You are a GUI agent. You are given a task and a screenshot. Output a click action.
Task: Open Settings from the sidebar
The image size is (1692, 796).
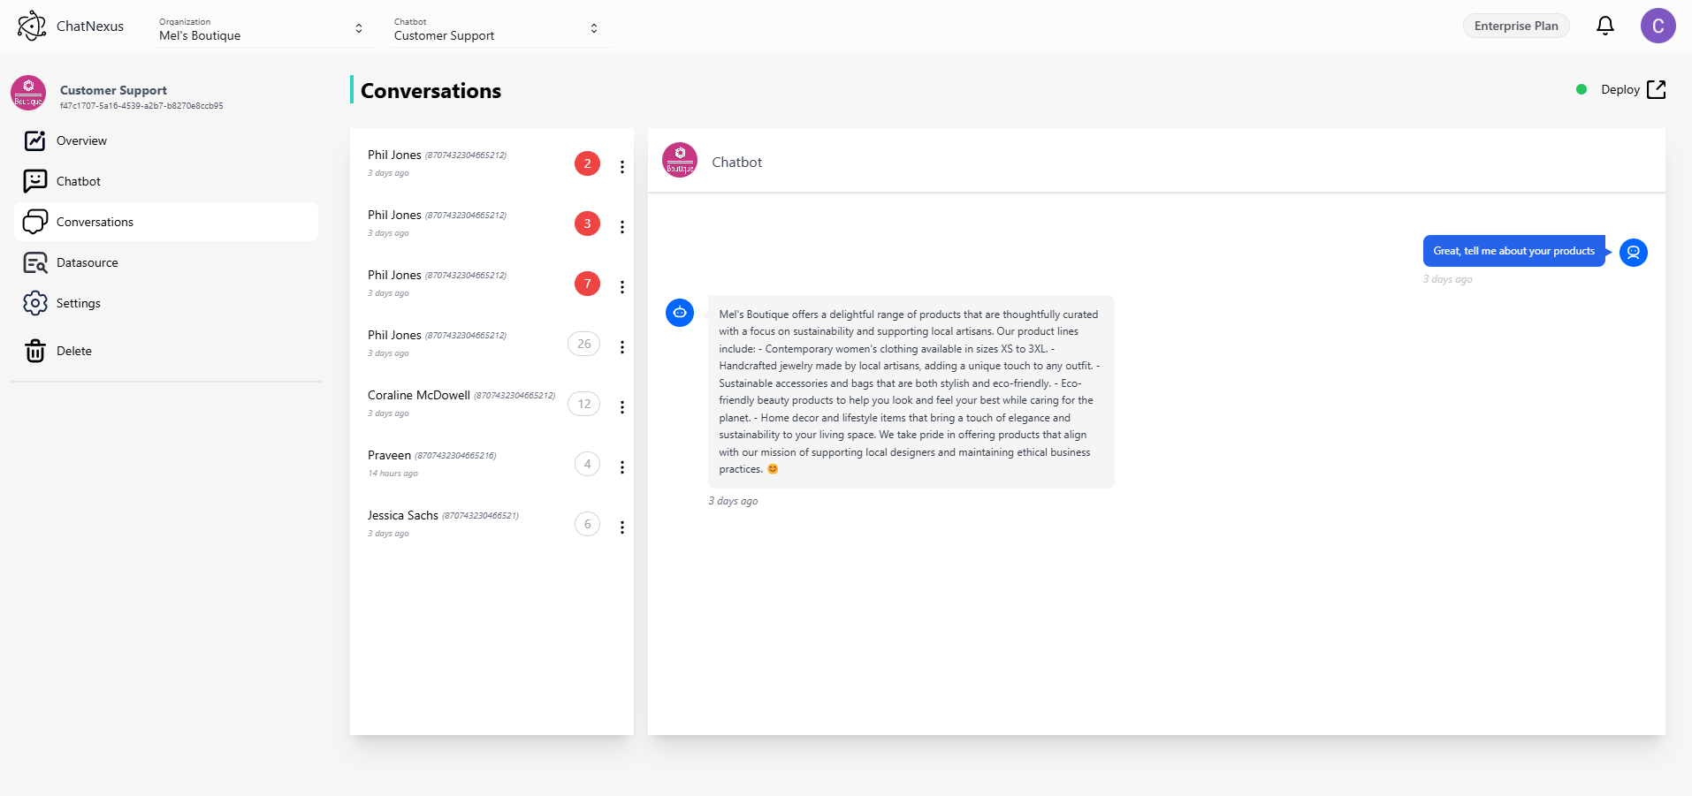166,303
